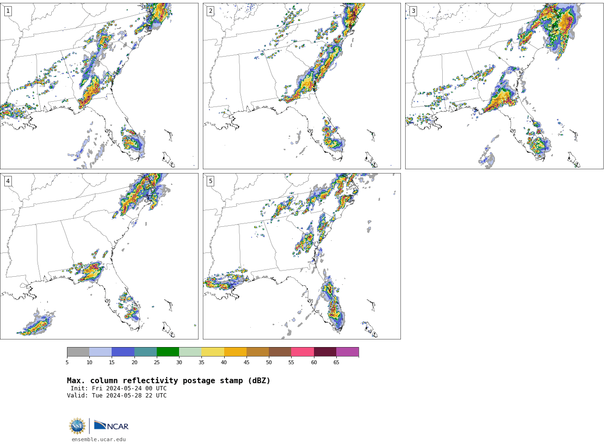Click the panel number 5 label
This screenshot has width=608, height=445.
point(210,181)
